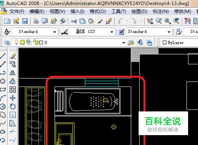Click the 3D DWF globe icon

[x=63, y=21]
